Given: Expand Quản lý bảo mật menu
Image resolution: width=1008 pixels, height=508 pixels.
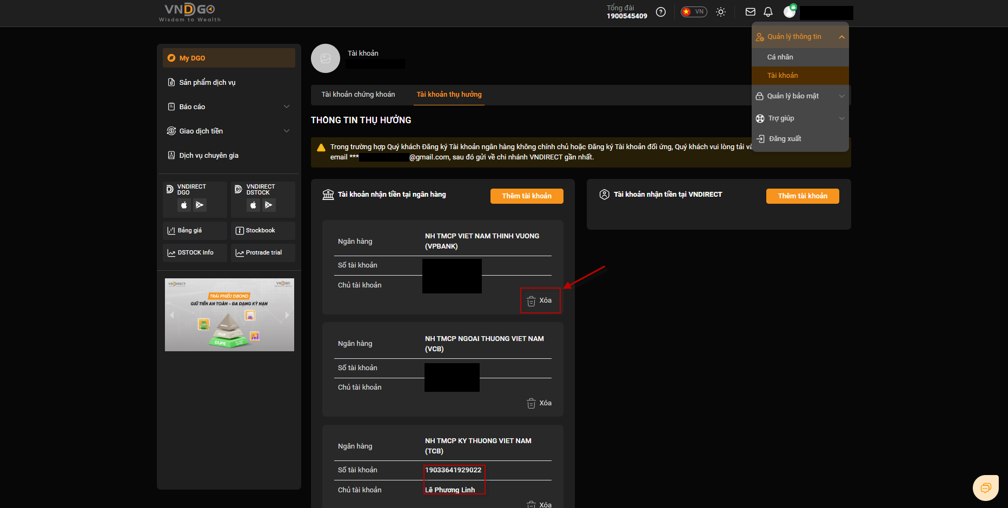Looking at the screenshot, I should pyautogui.click(x=800, y=96).
